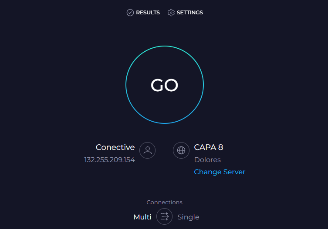This screenshot has height=229, width=328.
Task: Click the letter O in GO
Action: click(x=172, y=86)
